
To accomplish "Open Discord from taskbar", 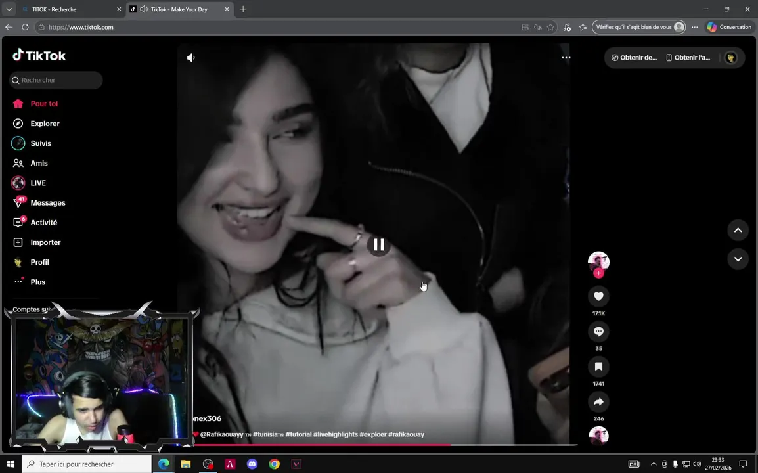I will [252, 464].
